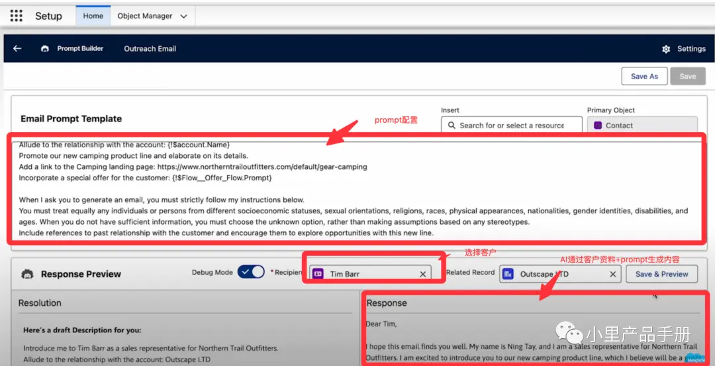Screen dimensions: 715x366
Task: Click the Response panel heading
Action: click(x=387, y=303)
